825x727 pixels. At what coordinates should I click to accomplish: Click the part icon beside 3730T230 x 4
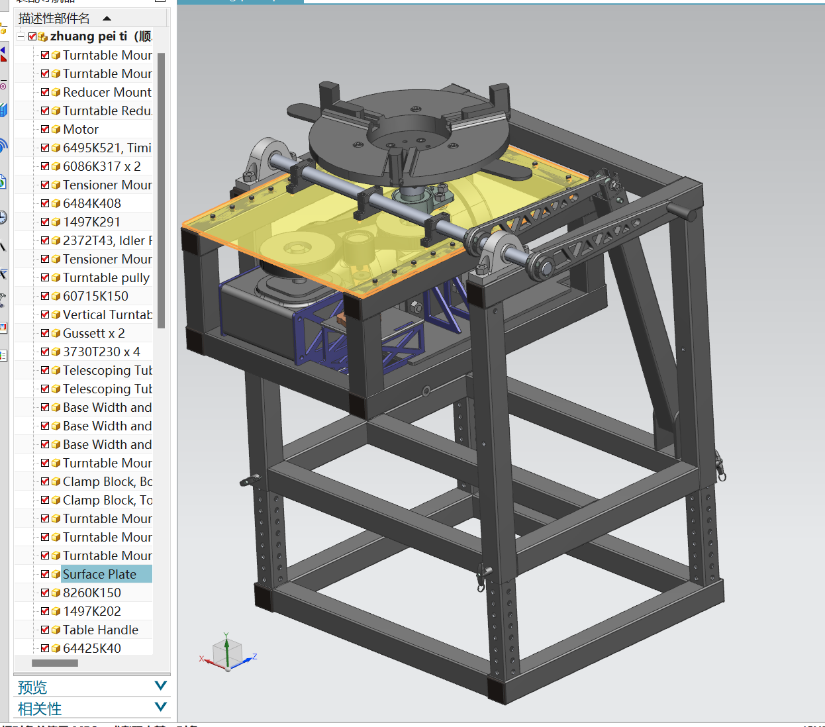[x=56, y=352]
